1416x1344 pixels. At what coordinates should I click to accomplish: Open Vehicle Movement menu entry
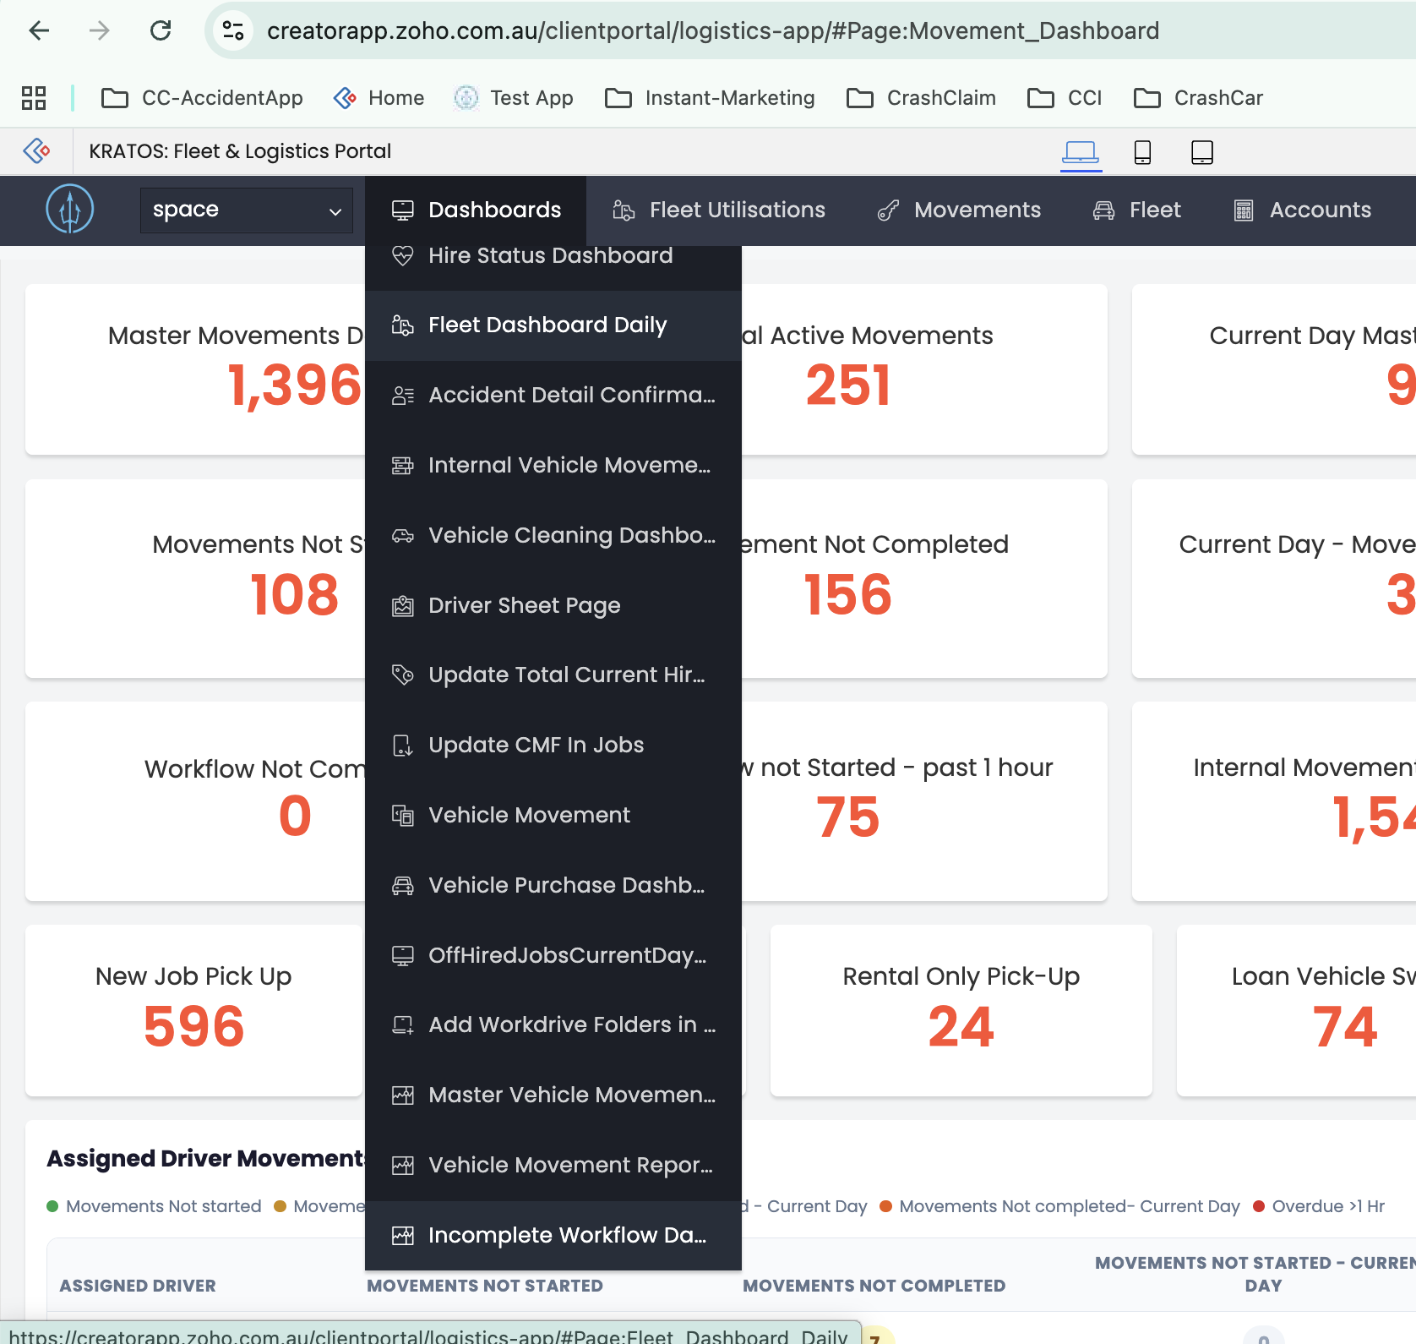(x=553, y=816)
